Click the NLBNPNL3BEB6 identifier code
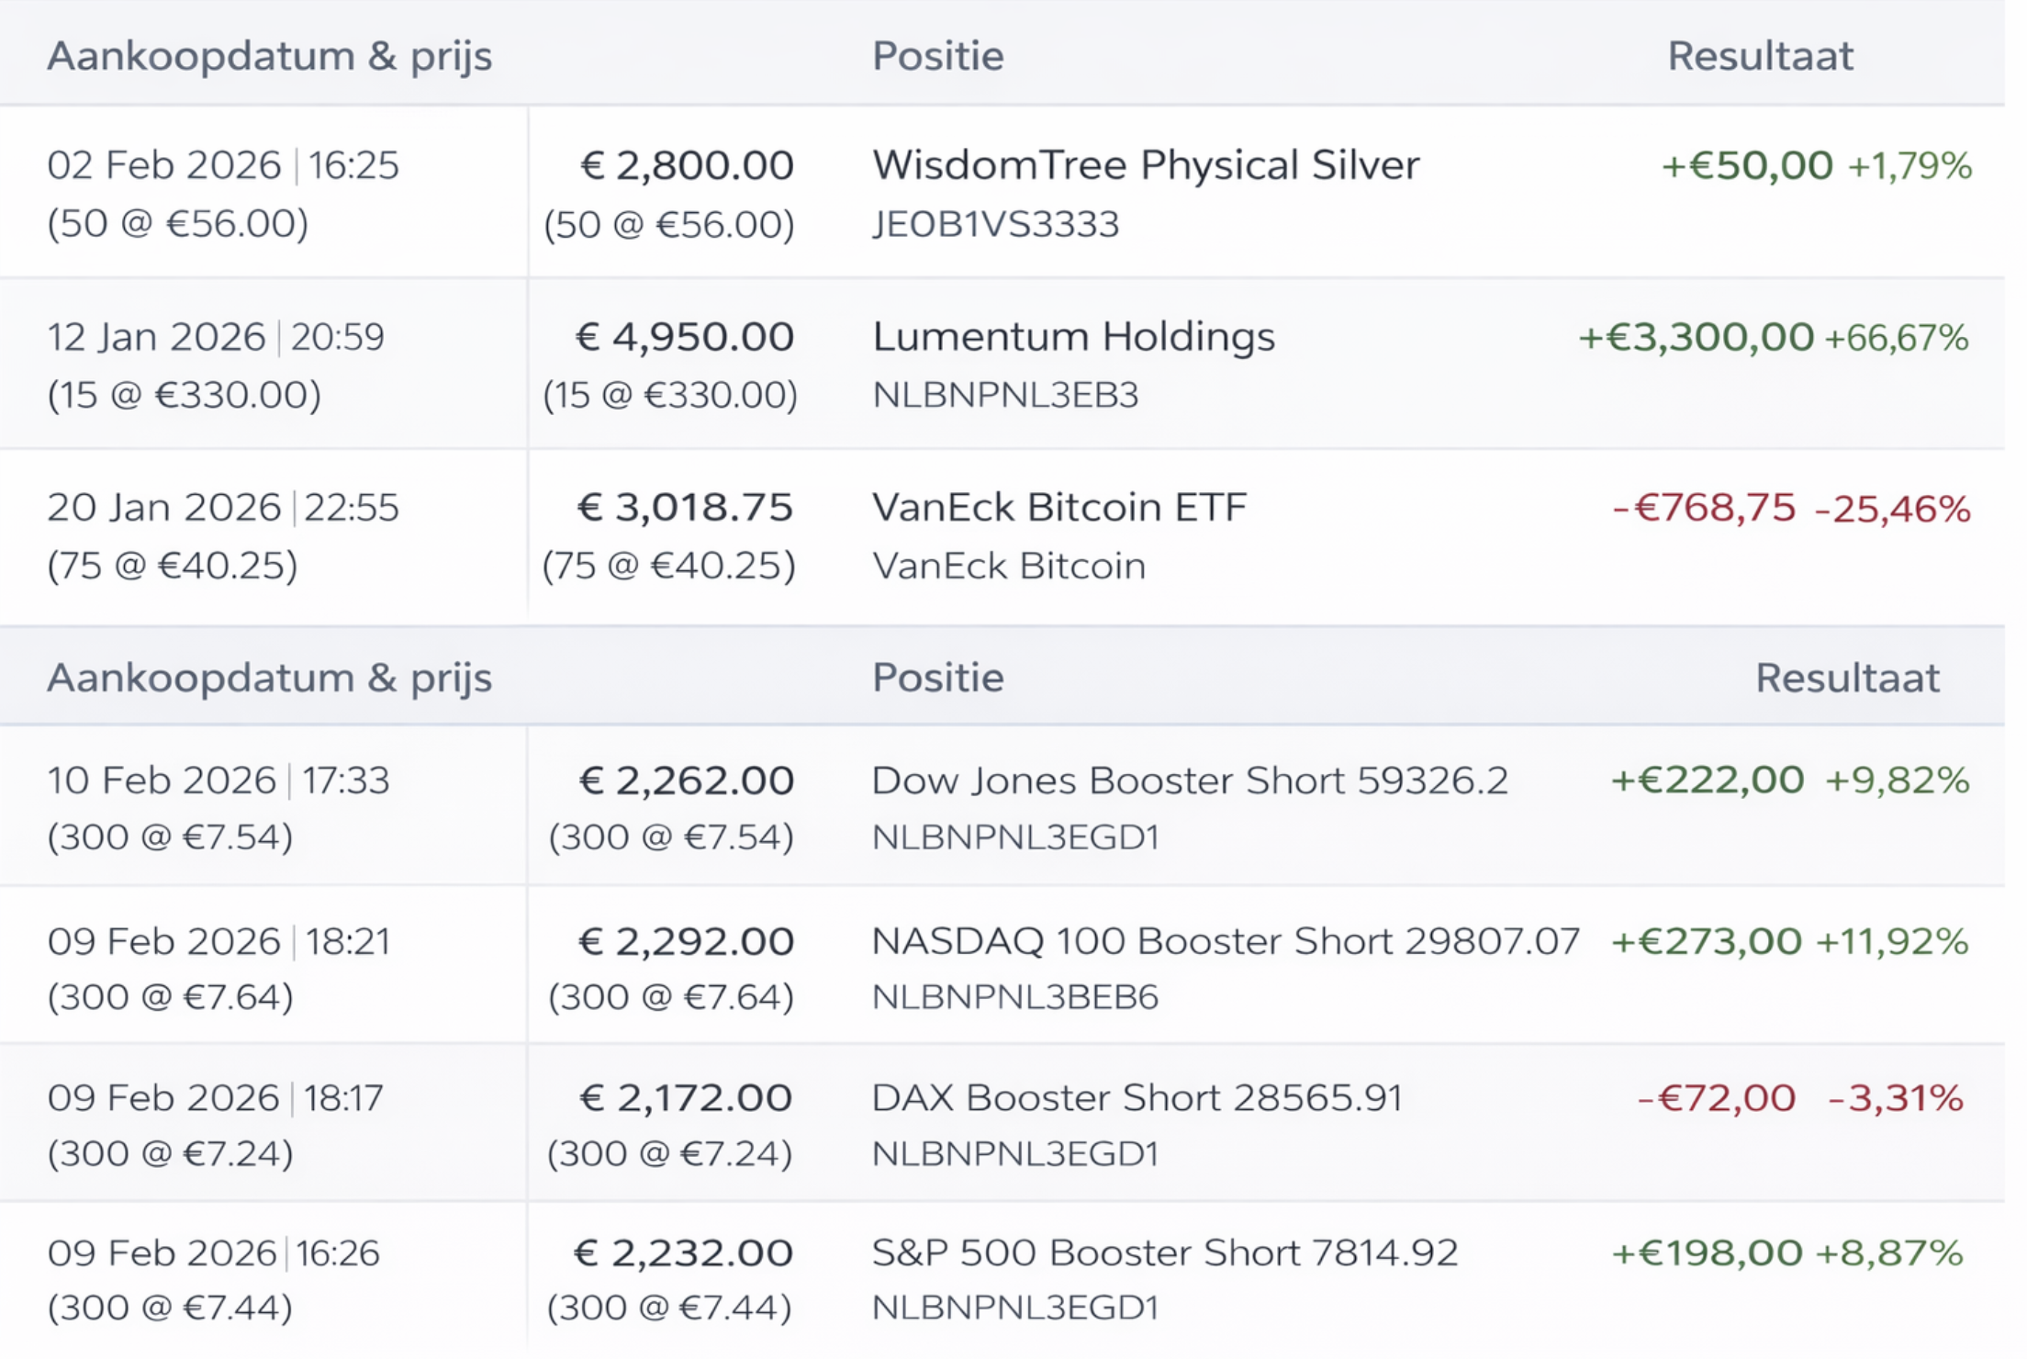2027x1359 pixels. pyautogui.click(x=1014, y=997)
